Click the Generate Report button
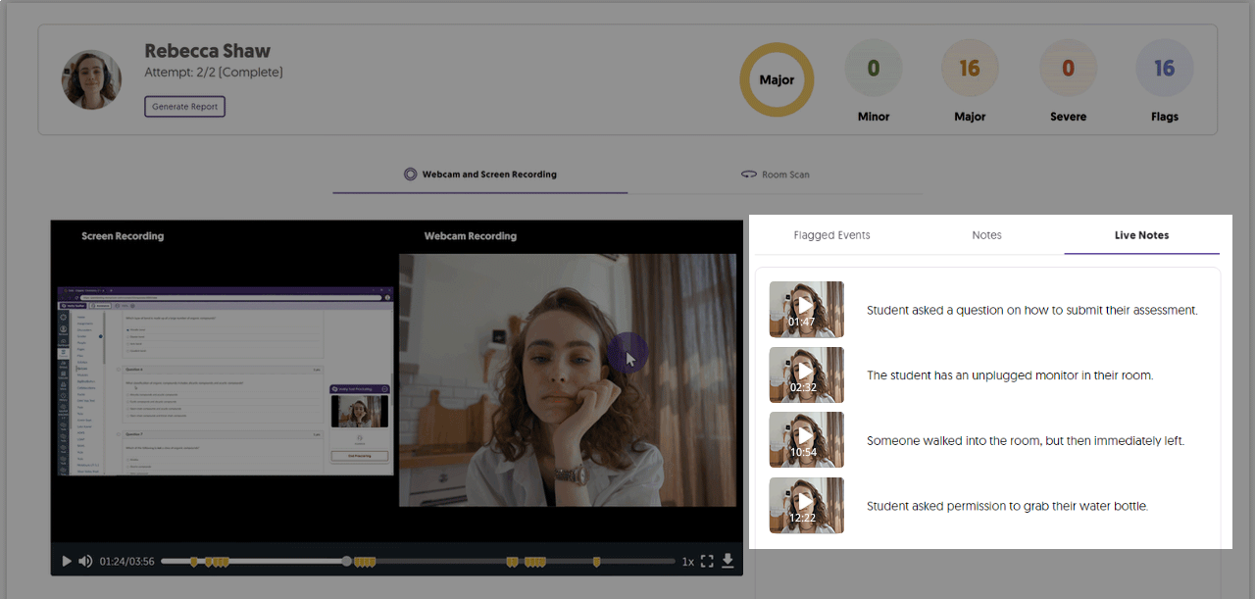 (184, 106)
